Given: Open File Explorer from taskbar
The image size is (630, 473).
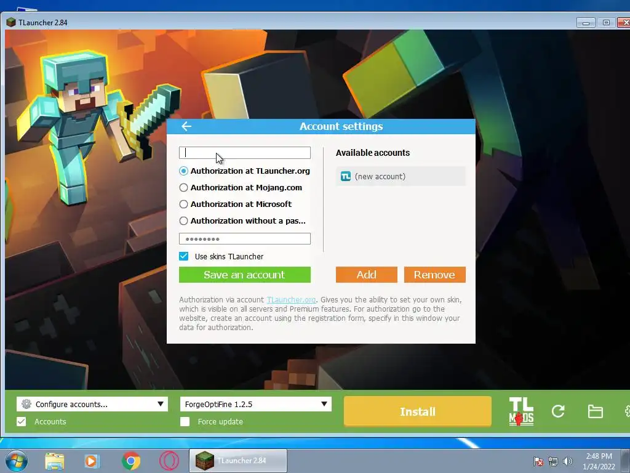Looking at the screenshot, I should point(55,461).
